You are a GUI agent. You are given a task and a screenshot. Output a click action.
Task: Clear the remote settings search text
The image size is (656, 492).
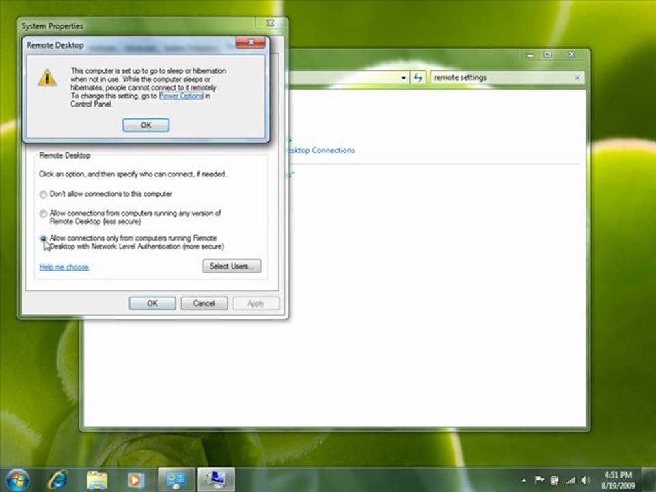point(577,77)
